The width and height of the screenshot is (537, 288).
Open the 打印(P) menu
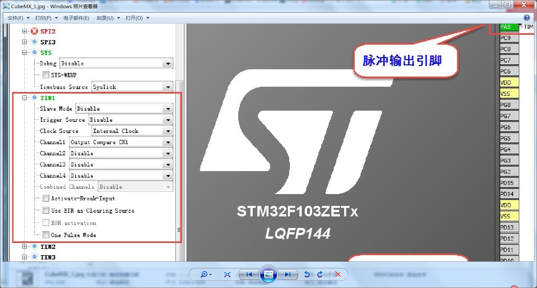(46, 18)
